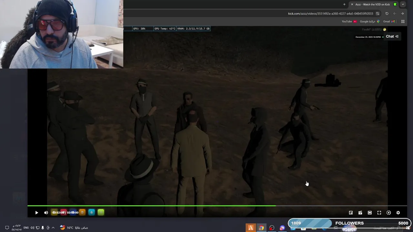Mute the video volume speaker icon
The height and width of the screenshot is (232, 413).
click(x=46, y=213)
